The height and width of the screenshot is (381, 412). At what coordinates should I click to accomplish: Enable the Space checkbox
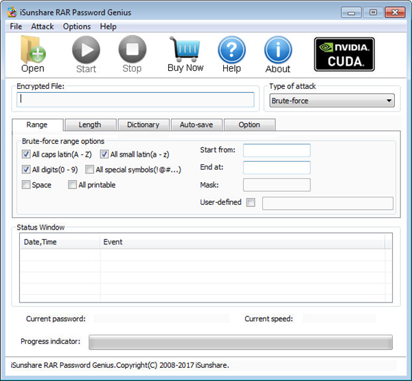26,185
